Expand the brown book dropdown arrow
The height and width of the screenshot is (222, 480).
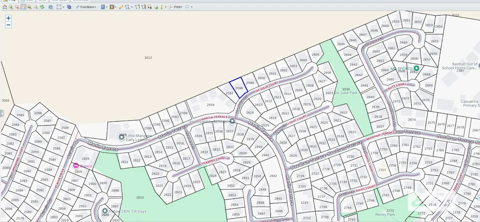(x=116, y=7)
